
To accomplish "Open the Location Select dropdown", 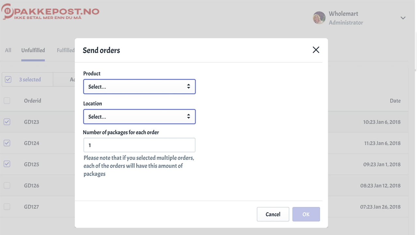I will (137, 117).
